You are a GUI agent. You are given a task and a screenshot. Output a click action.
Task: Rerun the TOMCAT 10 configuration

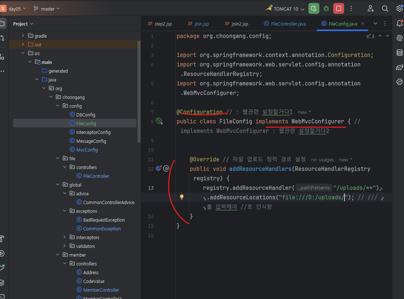point(313,8)
